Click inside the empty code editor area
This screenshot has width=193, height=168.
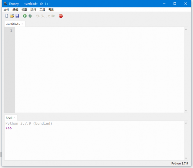99,70
